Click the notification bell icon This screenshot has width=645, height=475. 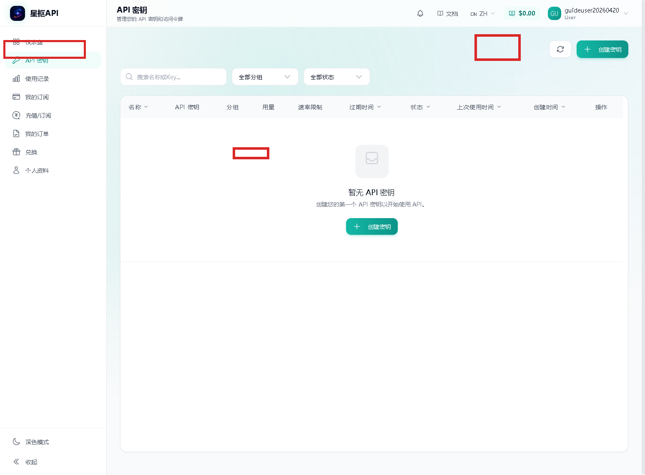coord(420,13)
